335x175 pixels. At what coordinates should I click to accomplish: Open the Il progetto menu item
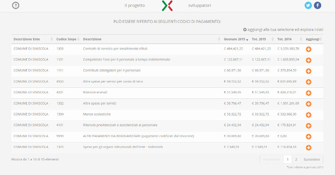click(135, 6)
